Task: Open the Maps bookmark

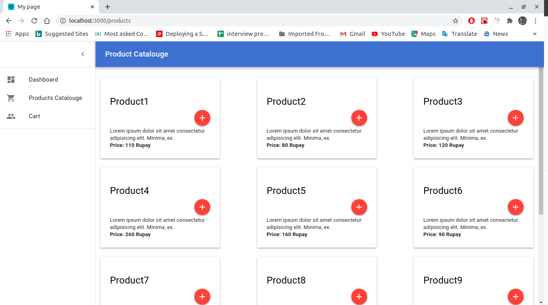Action: pos(424,34)
